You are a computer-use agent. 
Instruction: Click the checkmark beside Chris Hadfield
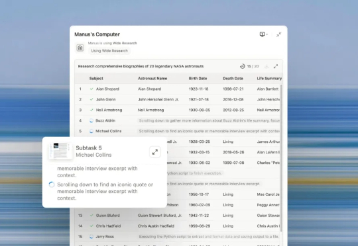coord(91,226)
